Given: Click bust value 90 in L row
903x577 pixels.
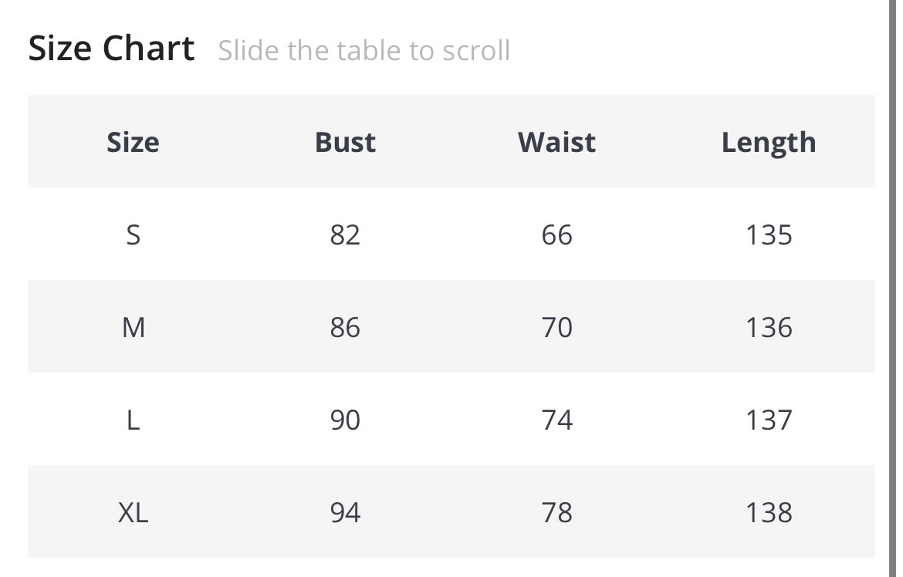Looking at the screenshot, I should (345, 420).
